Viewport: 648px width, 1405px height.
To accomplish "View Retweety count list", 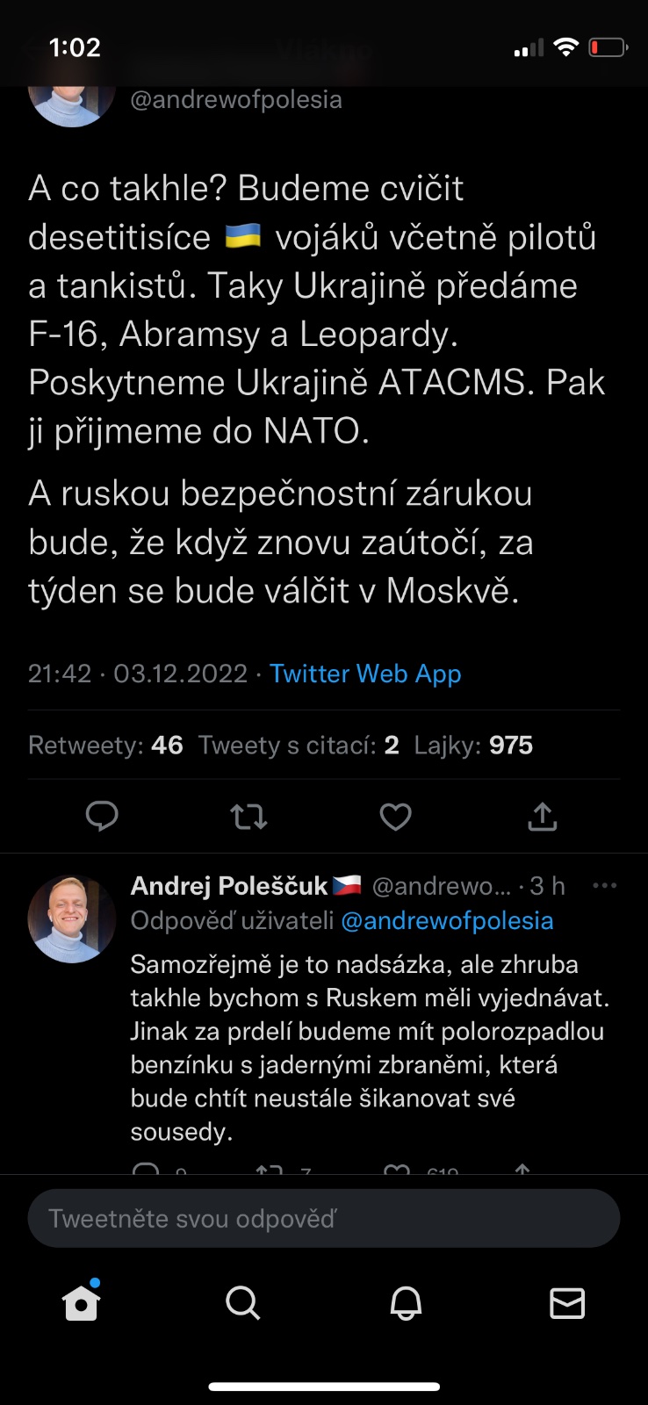I will (x=105, y=746).
